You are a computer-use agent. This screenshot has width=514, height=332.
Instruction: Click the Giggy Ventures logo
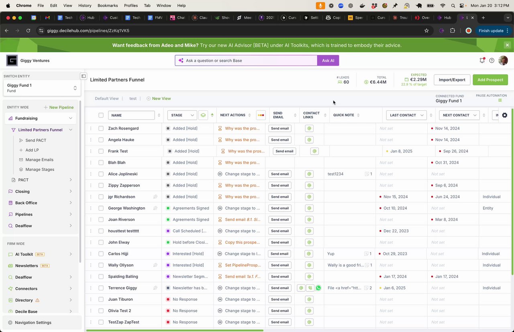(12, 61)
